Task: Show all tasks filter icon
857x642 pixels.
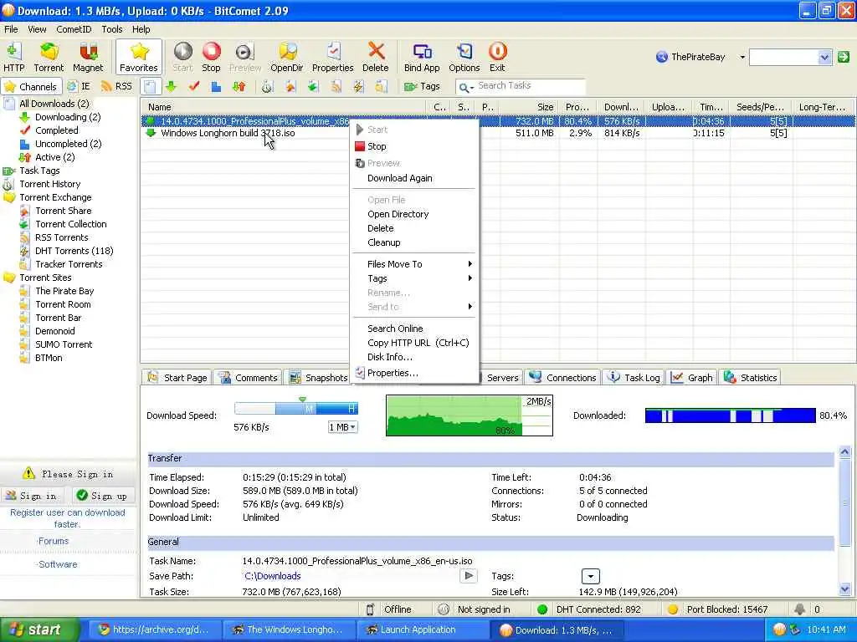Action: [151, 86]
